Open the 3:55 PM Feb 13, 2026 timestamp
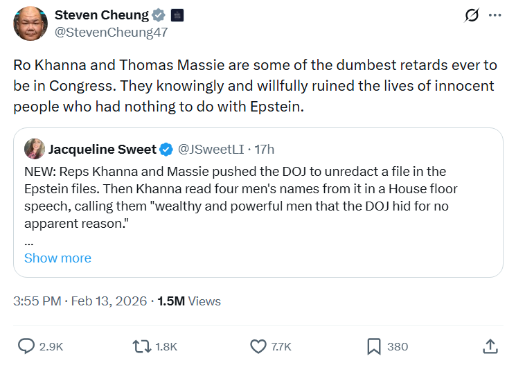516x365 pixels. pos(80,301)
